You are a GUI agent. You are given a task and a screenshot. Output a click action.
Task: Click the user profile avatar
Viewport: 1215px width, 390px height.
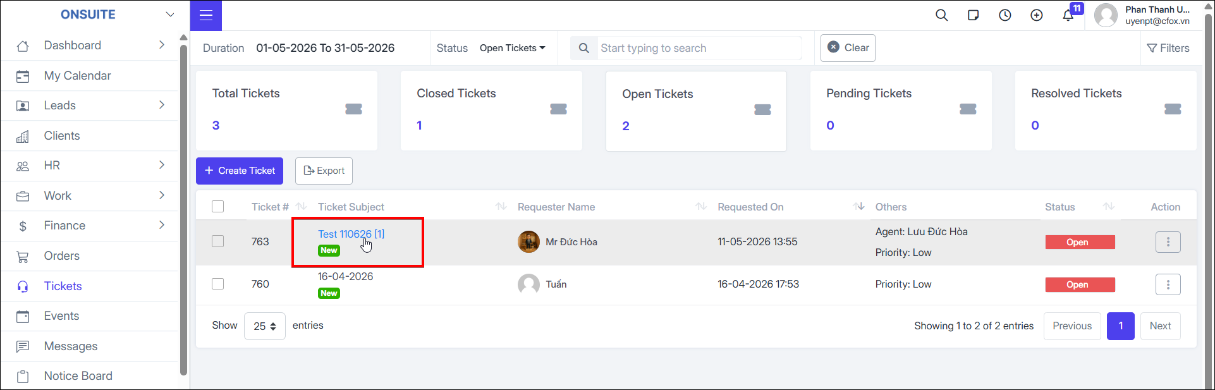[x=1106, y=15]
